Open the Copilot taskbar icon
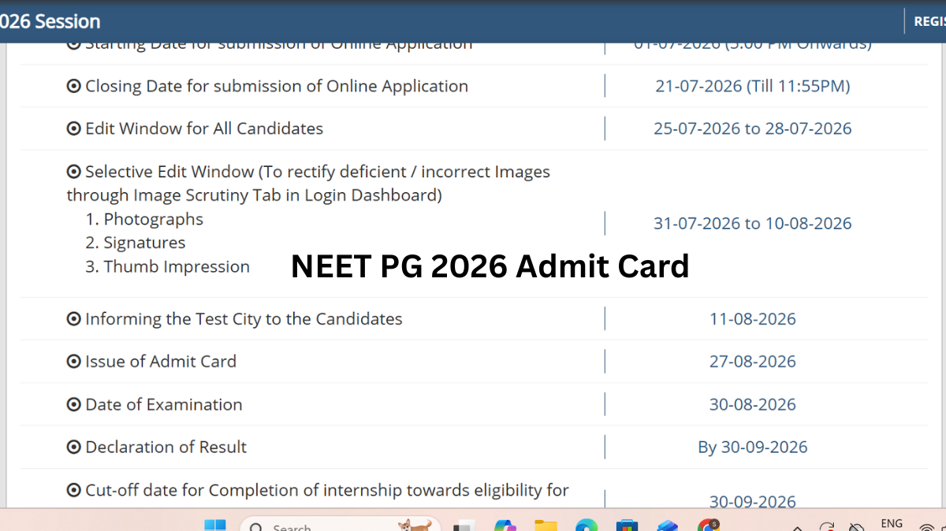Image resolution: width=946 pixels, height=531 pixels. (x=505, y=525)
